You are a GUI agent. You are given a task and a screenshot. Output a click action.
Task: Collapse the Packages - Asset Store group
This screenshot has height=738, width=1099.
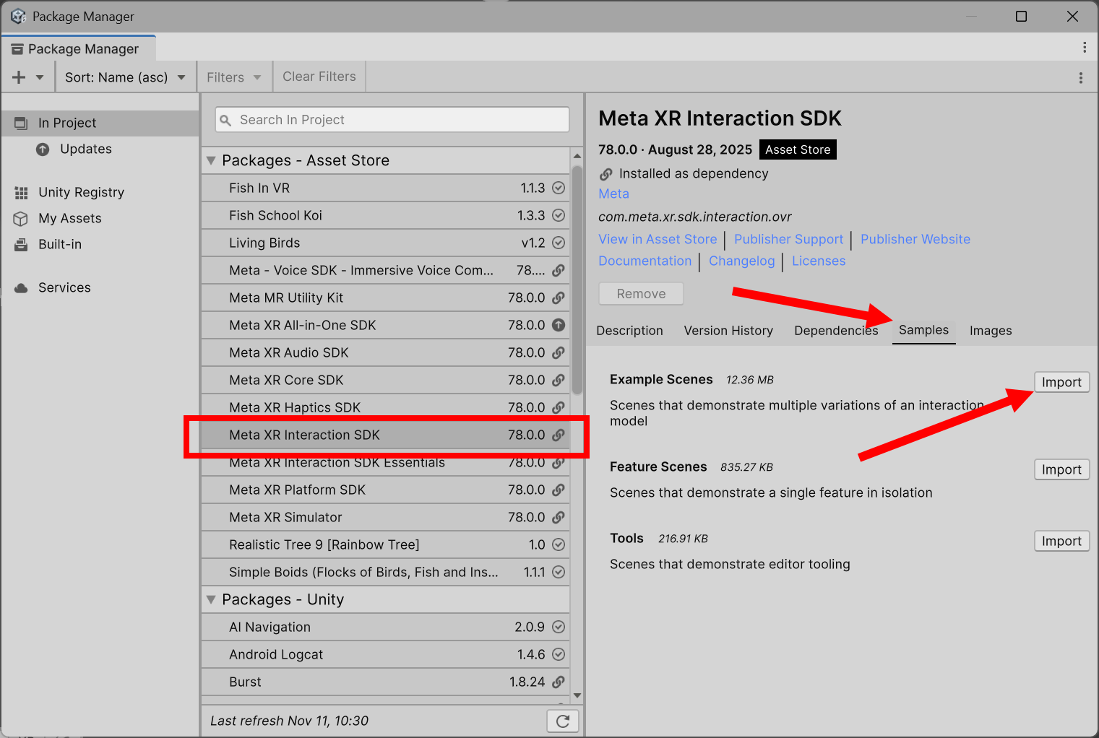[x=211, y=160]
